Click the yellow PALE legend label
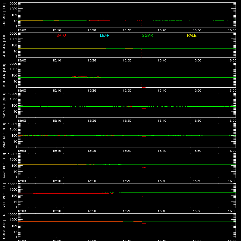This screenshot has width=241, height=241. [x=192, y=35]
